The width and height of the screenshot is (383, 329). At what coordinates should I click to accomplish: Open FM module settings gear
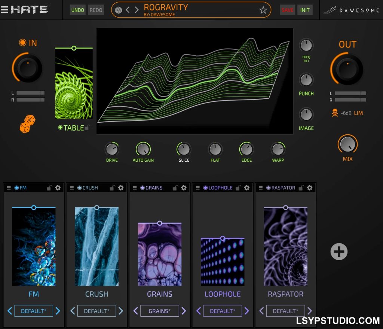coord(58,188)
